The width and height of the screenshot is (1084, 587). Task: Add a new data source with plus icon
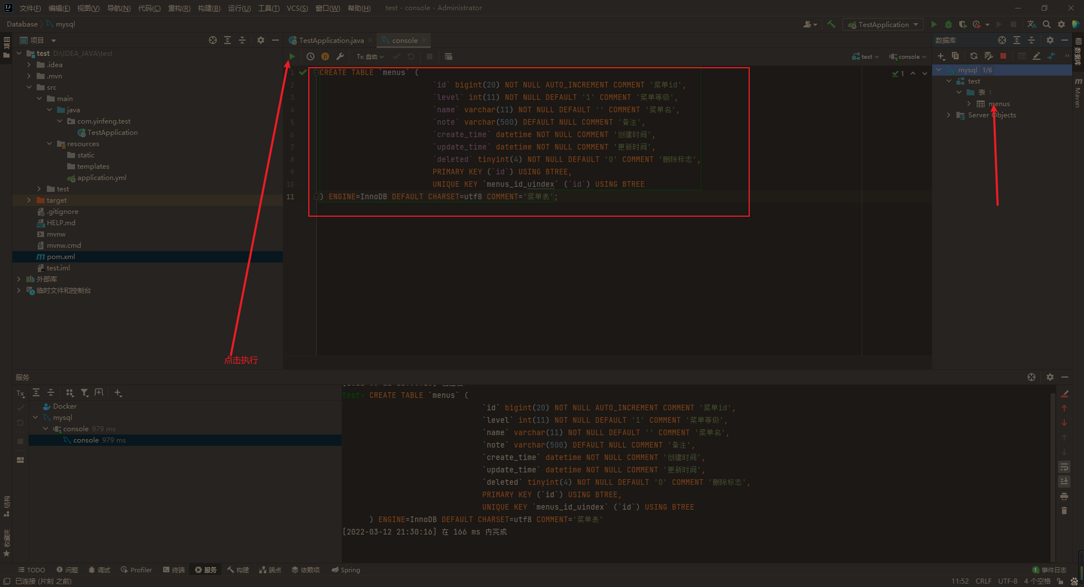[941, 56]
